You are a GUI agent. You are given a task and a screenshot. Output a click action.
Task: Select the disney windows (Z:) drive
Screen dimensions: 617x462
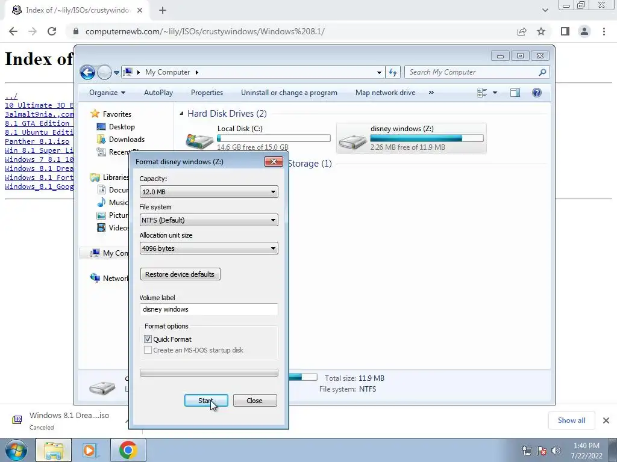(x=411, y=138)
